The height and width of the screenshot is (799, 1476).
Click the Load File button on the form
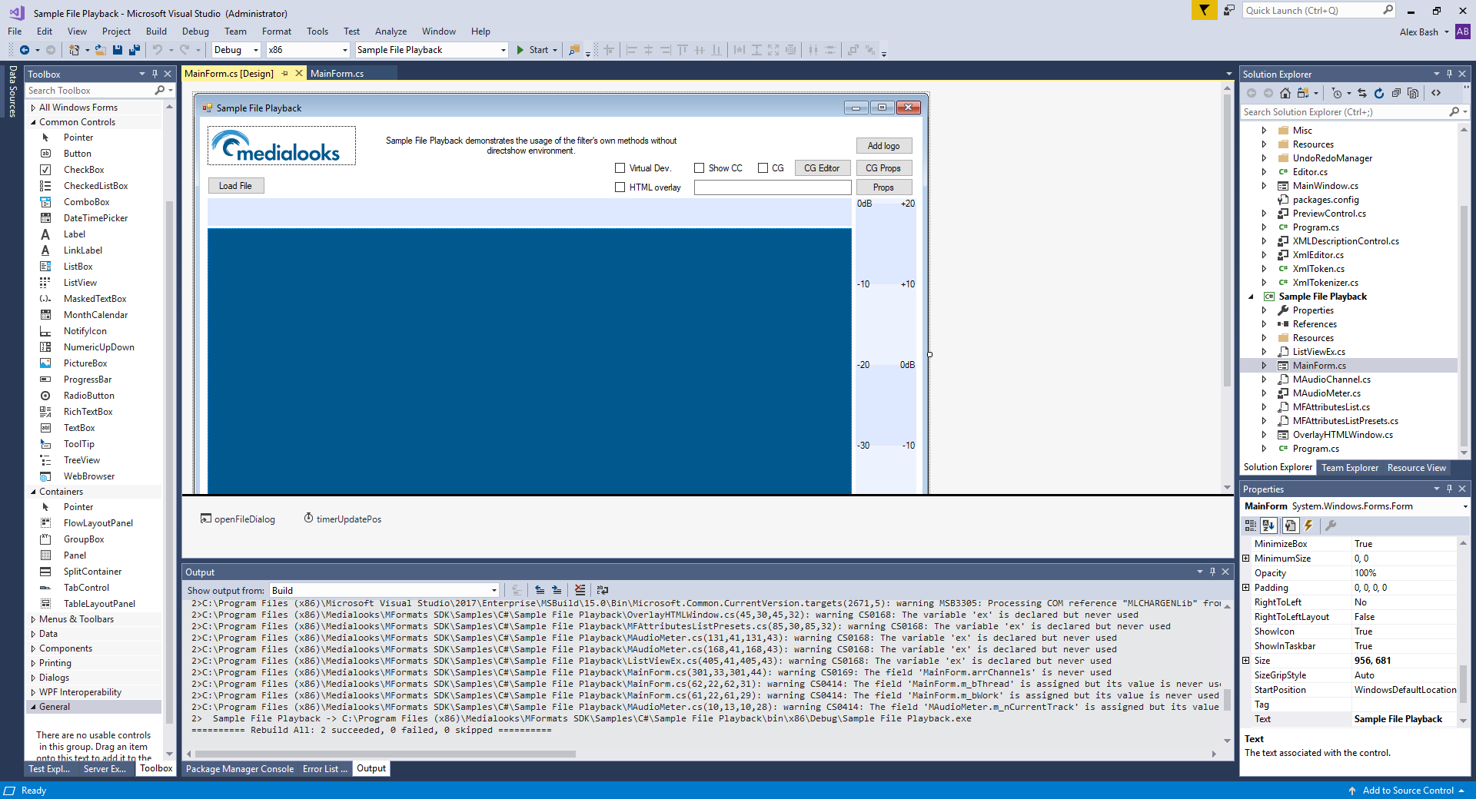(x=235, y=186)
